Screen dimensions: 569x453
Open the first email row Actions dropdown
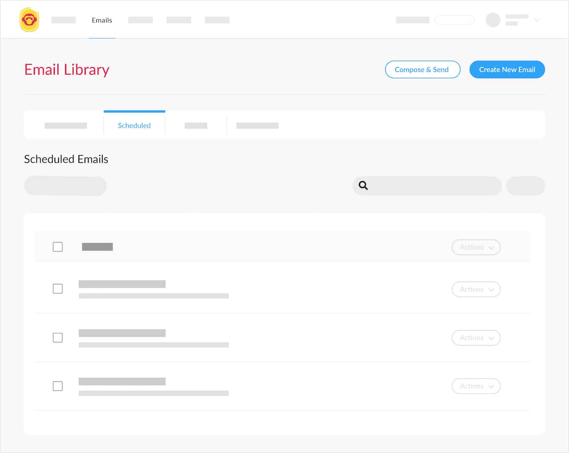point(476,289)
